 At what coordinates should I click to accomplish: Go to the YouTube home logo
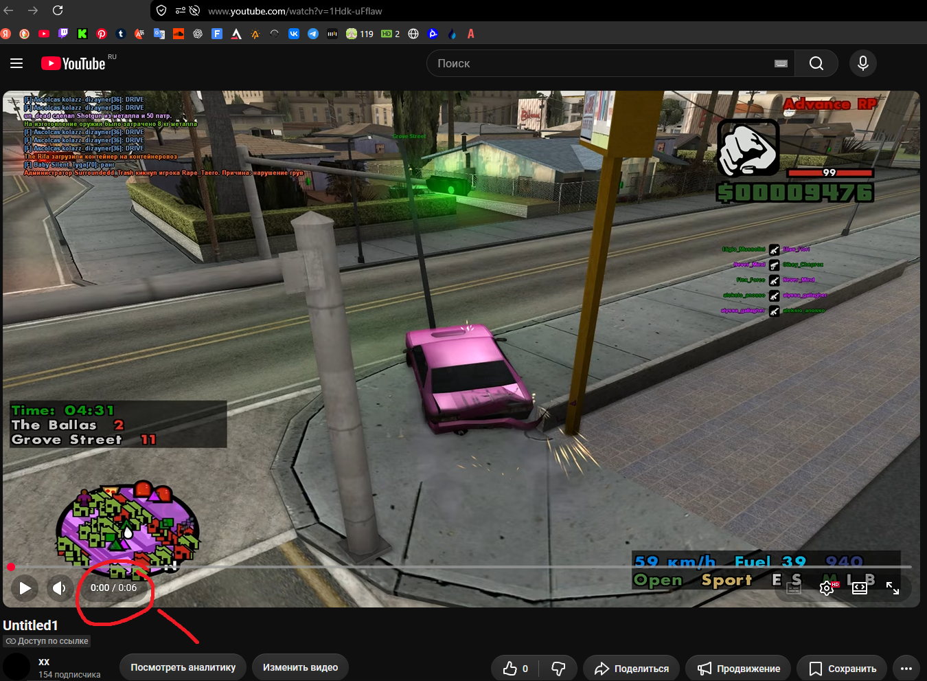point(73,63)
